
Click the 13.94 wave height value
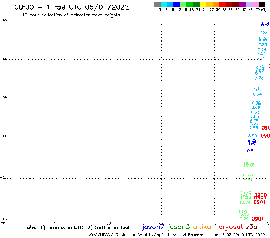click(x=245, y=202)
